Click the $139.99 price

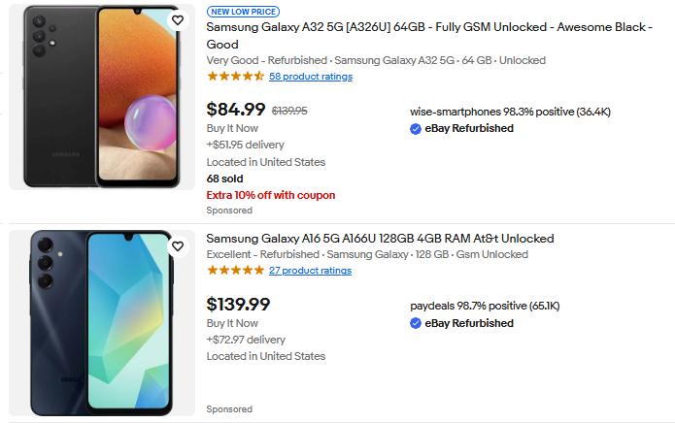coord(239,305)
